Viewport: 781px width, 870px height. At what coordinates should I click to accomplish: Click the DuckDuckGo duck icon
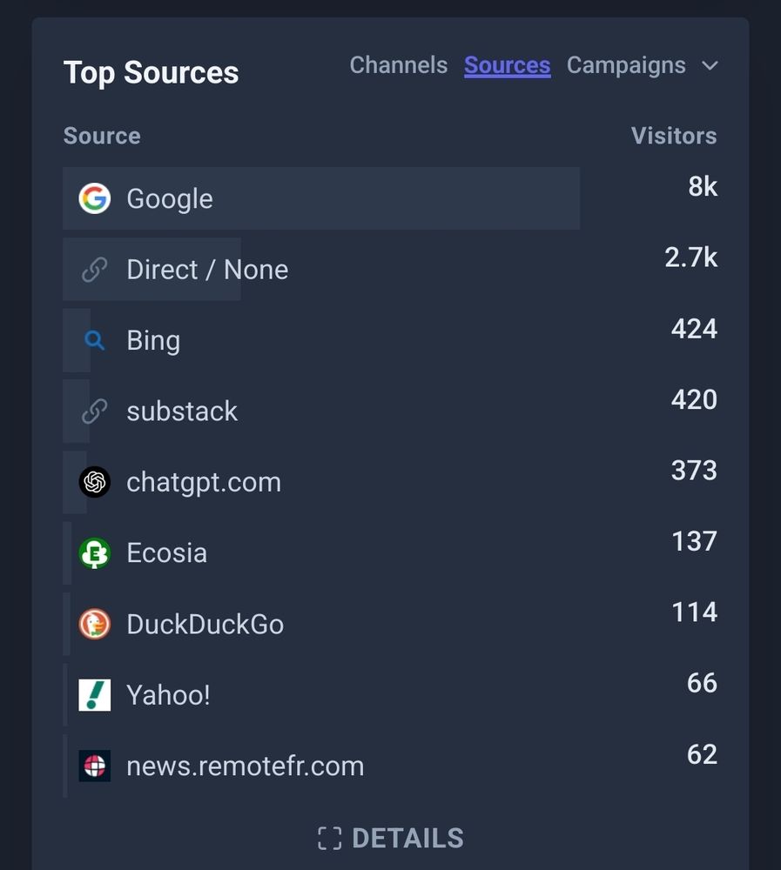click(94, 623)
